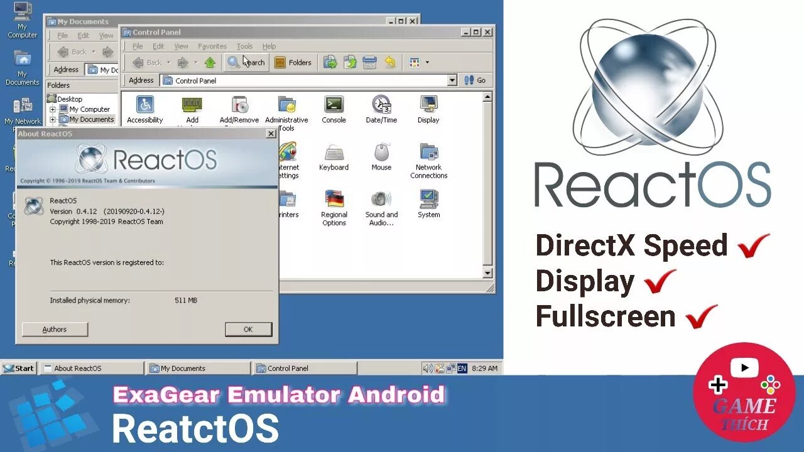Click the Authors button

tap(54, 329)
